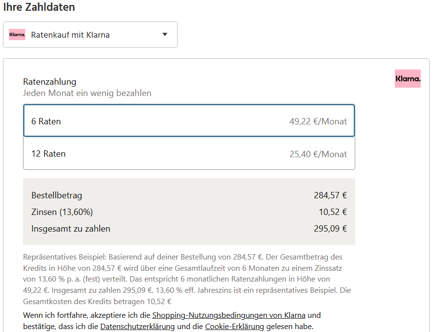Click the Zinsen (13,60%) row
Image resolution: width=433 pixels, height=332 pixels.
(189, 212)
